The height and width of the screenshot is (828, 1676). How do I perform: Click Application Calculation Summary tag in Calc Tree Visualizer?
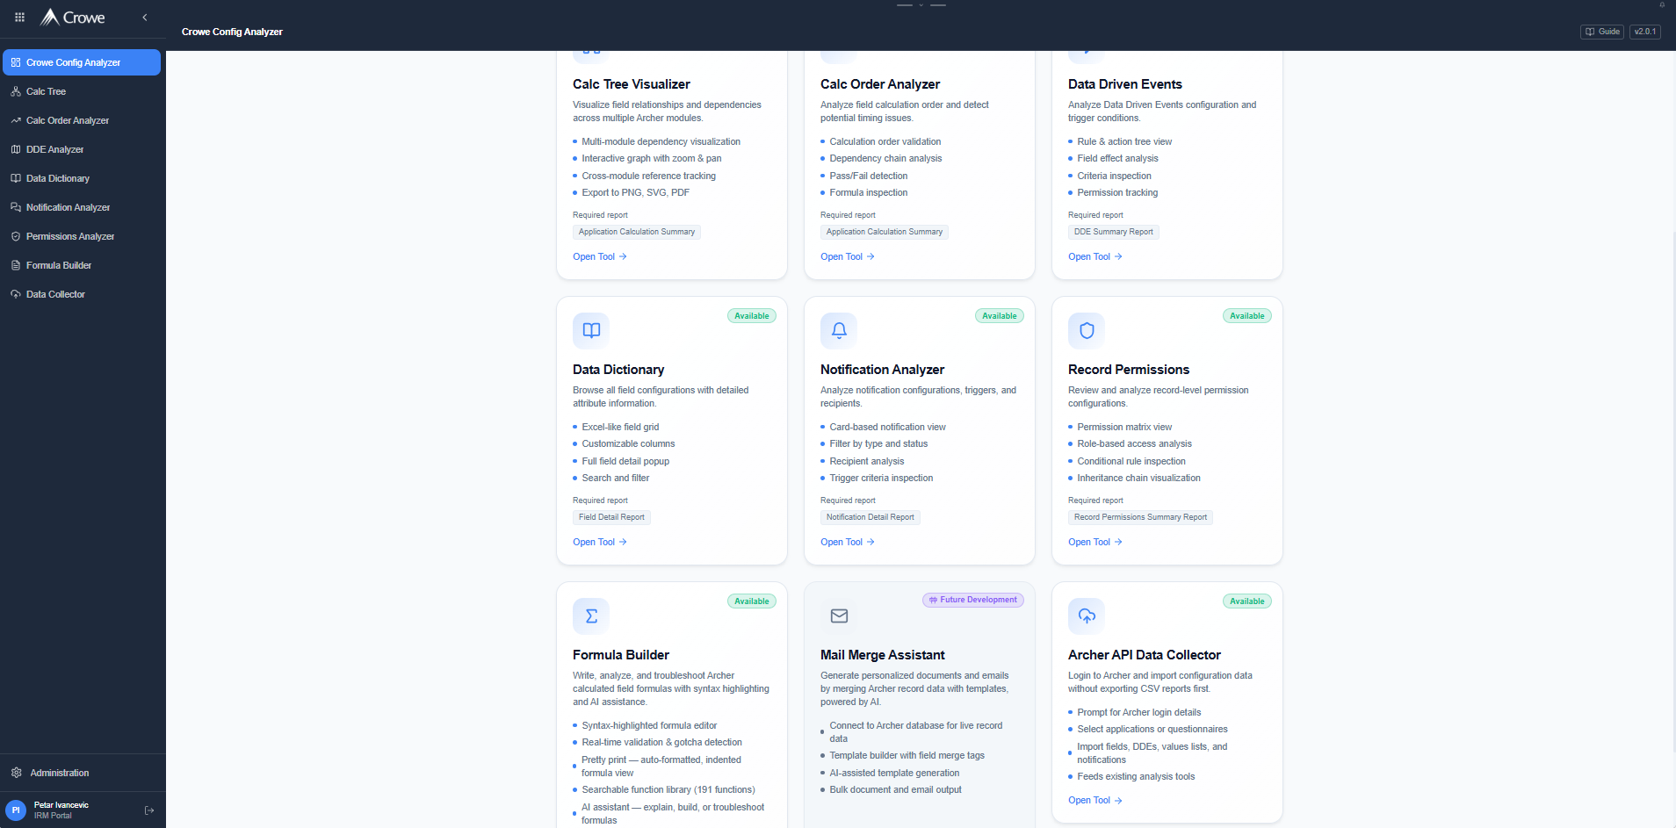pyautogui.click(x=637, y=232)
